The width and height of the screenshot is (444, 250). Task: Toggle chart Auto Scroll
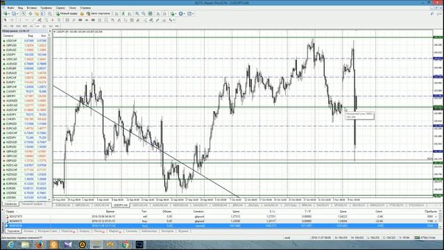click(x=157, y=14)
